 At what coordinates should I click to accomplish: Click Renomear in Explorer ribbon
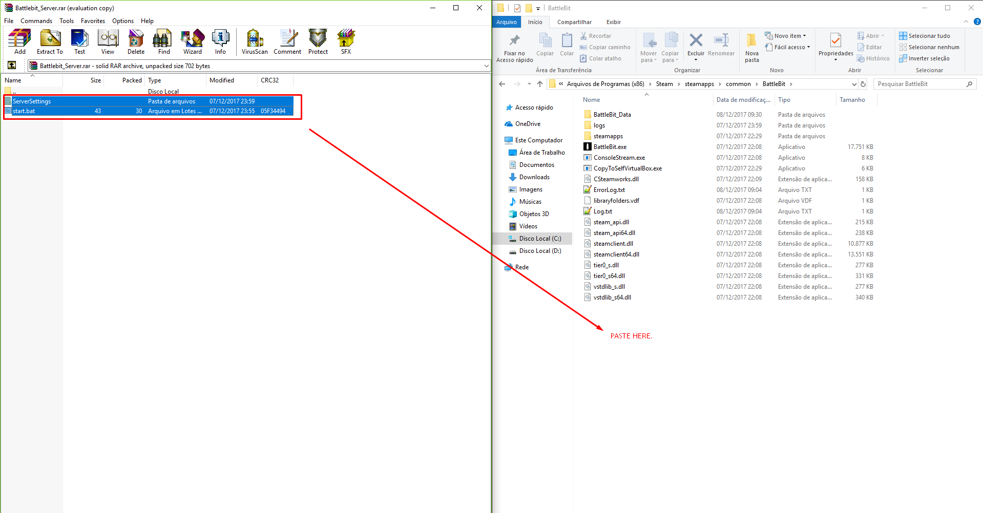pos(721,45)
